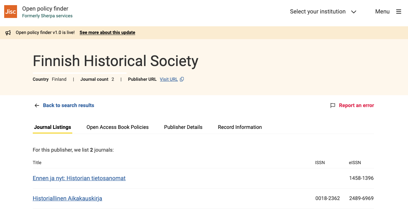408x218 pixels.
Task: Click the Open policy finder title
Action: [45, 9]
